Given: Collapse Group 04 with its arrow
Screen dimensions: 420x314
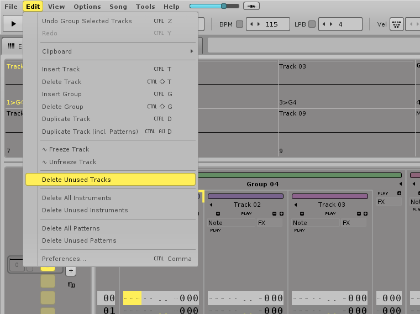Looking at the screenshot, I should [401, 184].
